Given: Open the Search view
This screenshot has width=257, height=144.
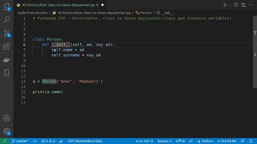Looking at the screenshot, I should (6, 20).
